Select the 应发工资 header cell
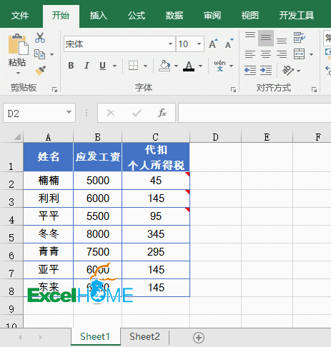The width and height of the screenshot is (331, 347). point(98,157)
